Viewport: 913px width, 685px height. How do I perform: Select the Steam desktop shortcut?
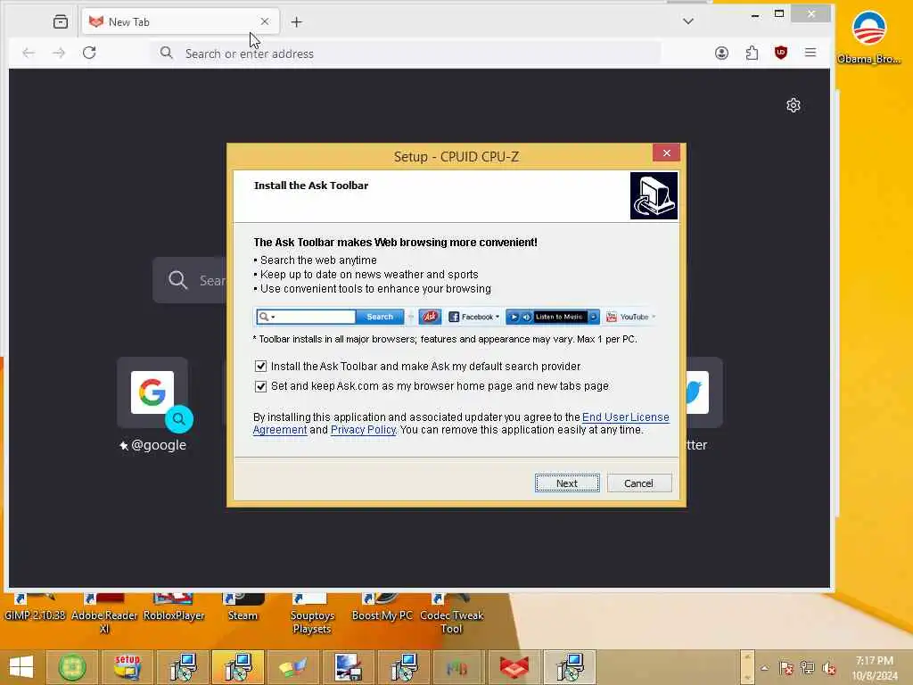click(243, 607)
